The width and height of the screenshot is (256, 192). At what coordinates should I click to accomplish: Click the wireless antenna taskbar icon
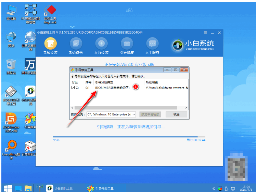pos(40,188)
